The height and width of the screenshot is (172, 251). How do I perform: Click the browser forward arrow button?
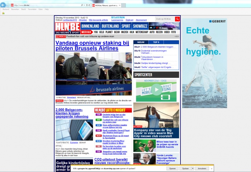8,5
